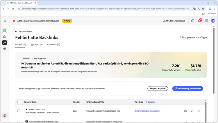Viewport: 218px width, 123px height.
Task: Check the www.podium.com row checkbox
Action: point(19,111)
